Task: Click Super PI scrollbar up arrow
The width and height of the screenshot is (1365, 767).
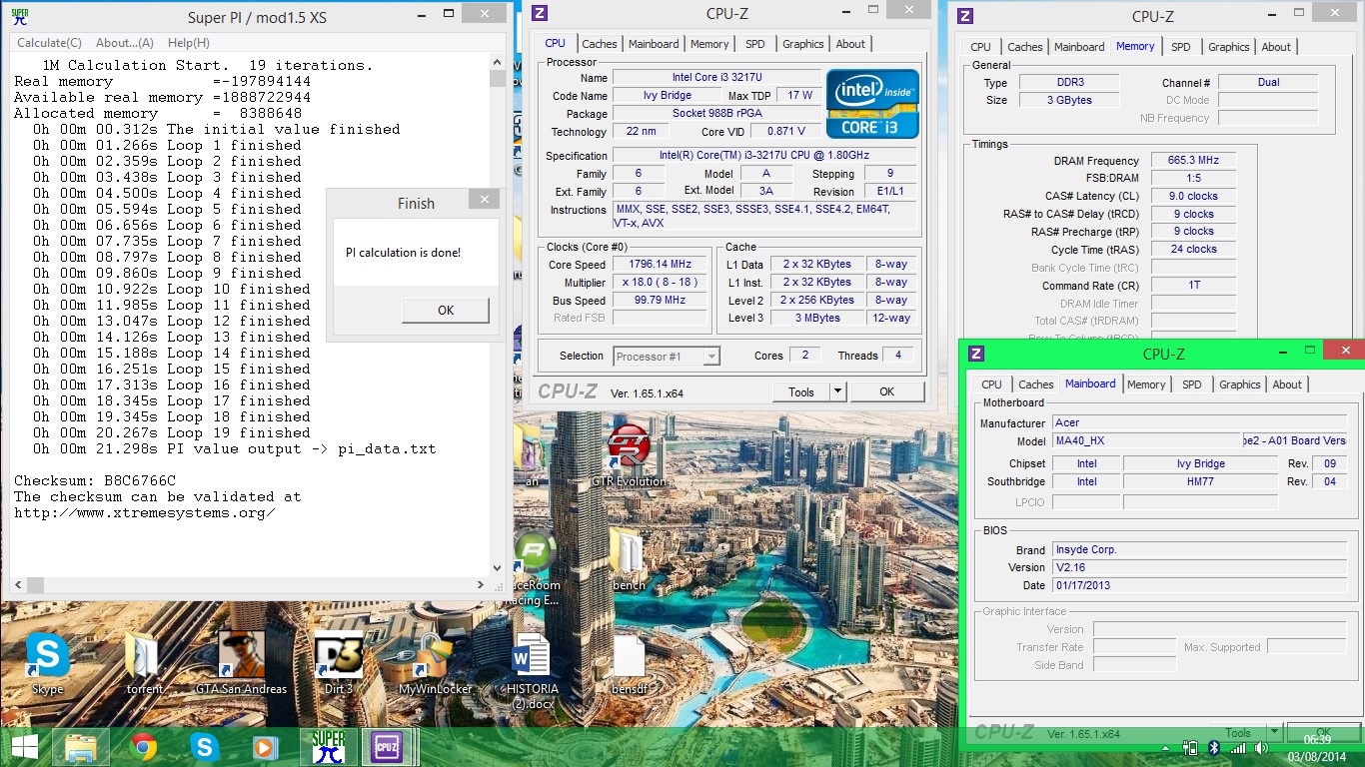Action: pyautogui.click(x=497, y=62)
